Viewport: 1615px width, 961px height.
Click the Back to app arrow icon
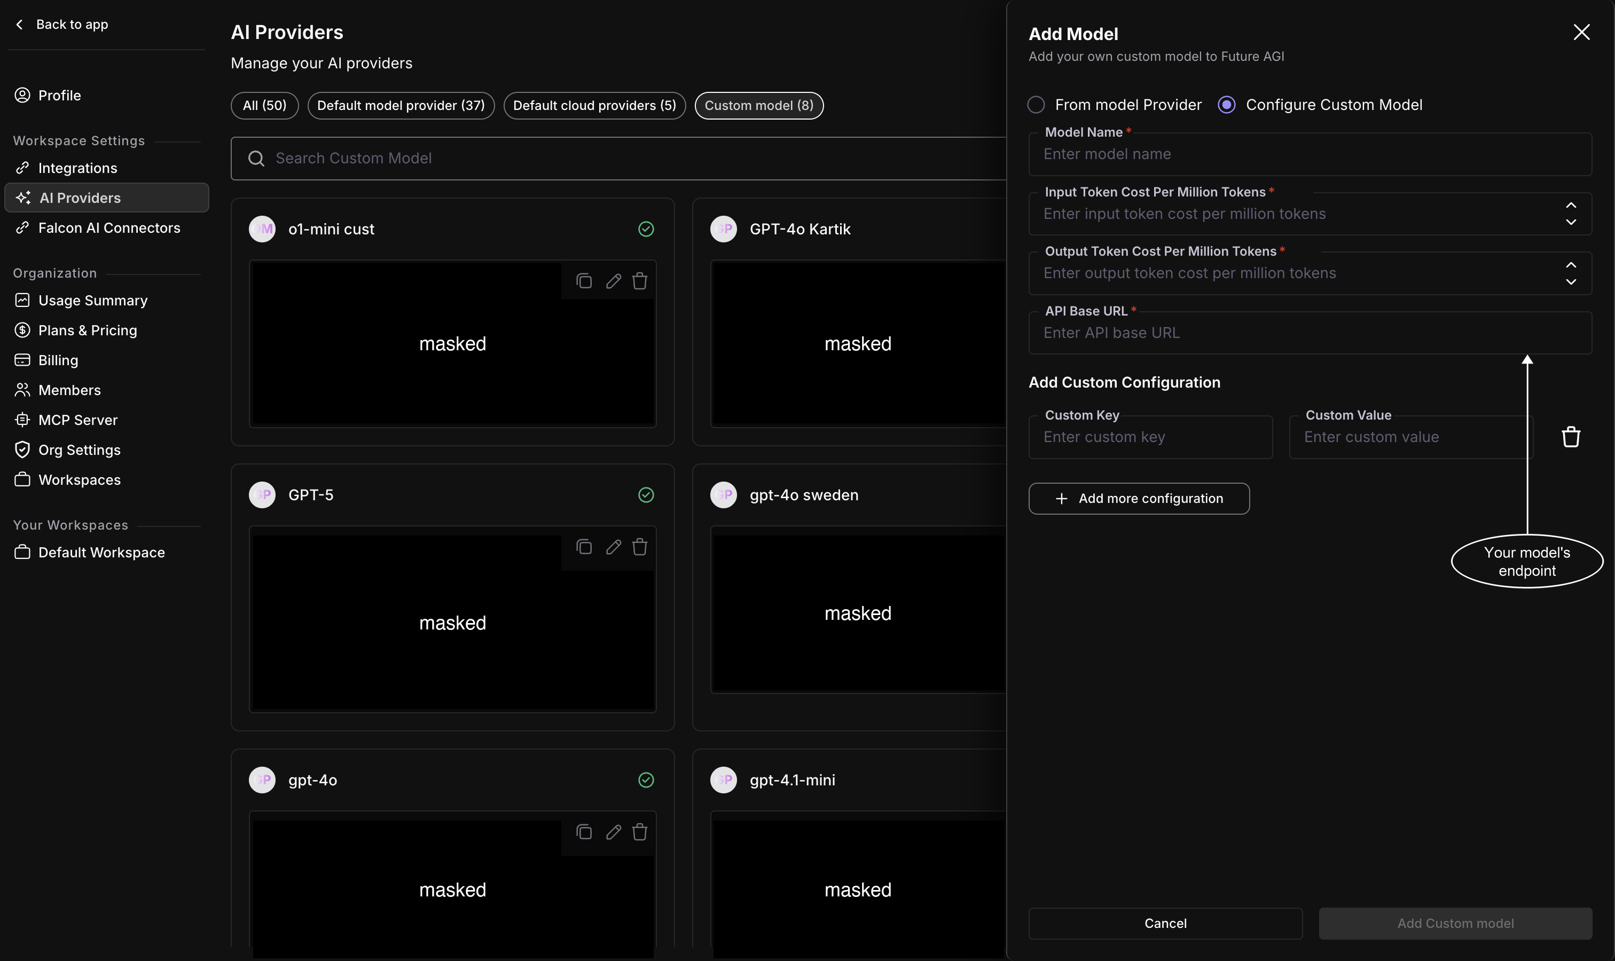point(19,24)
